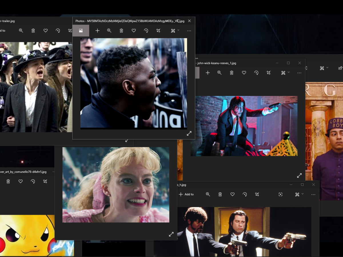Image resolution: width=343 pixels, height=257 pixels.
Task: Click the Pikachu artwork image
Action: pos(27,236)
